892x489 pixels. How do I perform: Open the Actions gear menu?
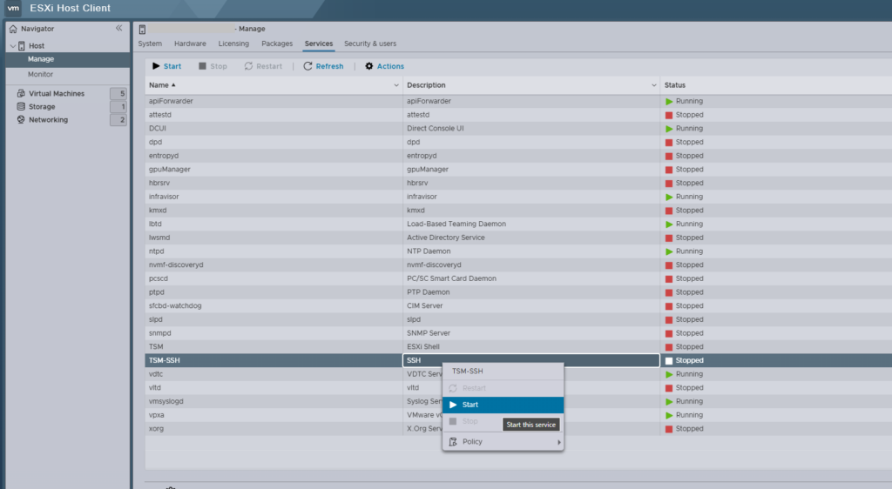(384, 66)
